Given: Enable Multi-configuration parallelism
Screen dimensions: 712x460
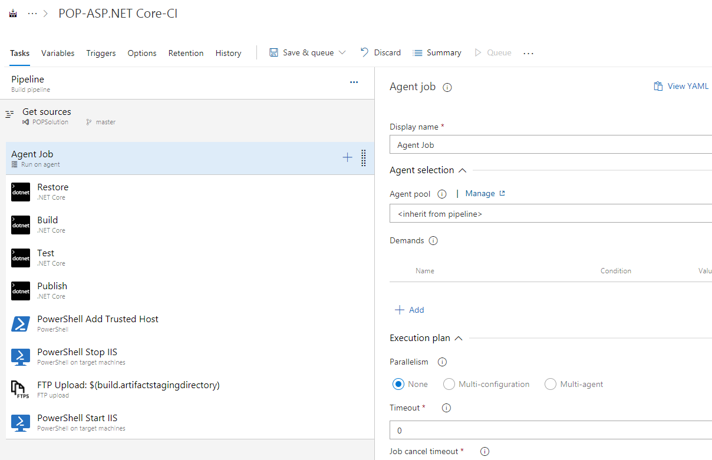Looking at the screenshot, I should click(449, 383).
